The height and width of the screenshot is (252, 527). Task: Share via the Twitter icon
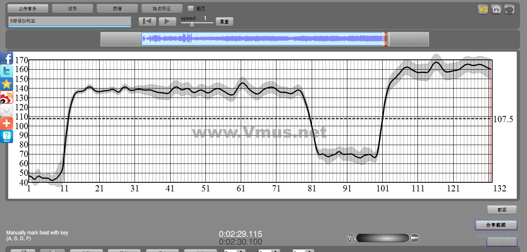7,71
